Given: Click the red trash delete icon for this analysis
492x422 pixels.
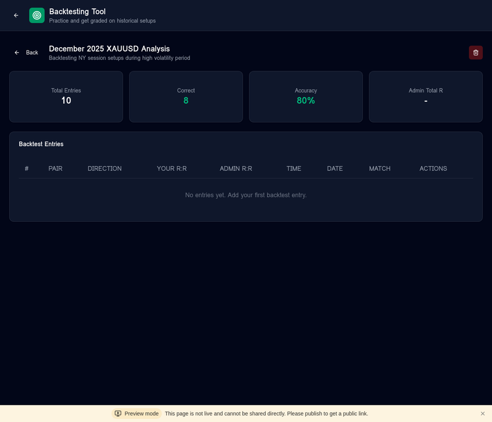Looking at the screenshot, I should 475,52.
